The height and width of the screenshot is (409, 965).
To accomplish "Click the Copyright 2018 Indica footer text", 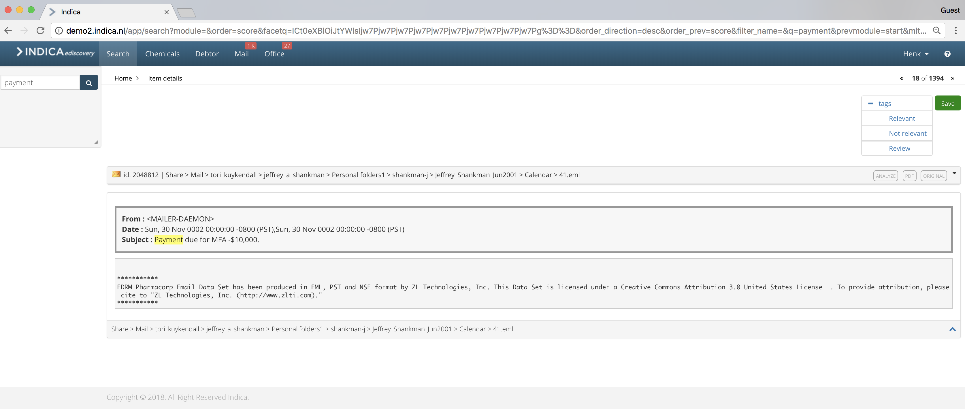I will point(178,397).
